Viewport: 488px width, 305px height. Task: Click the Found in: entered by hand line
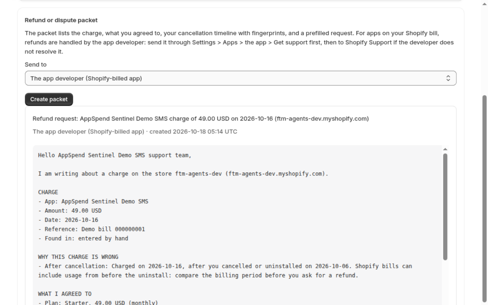click(83, 238)
